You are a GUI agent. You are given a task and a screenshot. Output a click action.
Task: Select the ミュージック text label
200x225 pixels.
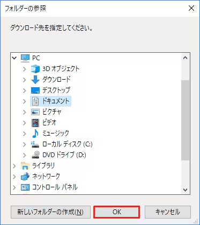(x=56, y=133)
